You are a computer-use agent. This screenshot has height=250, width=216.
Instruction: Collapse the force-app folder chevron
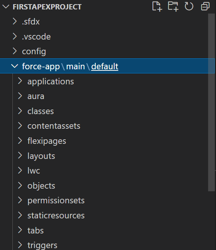click(15, 66)
